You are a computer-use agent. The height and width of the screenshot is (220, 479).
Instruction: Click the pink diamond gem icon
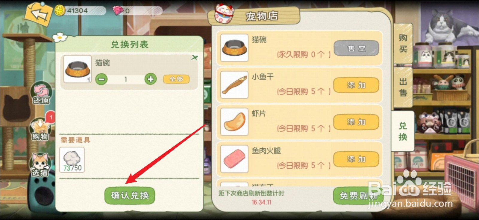(118, 11)
